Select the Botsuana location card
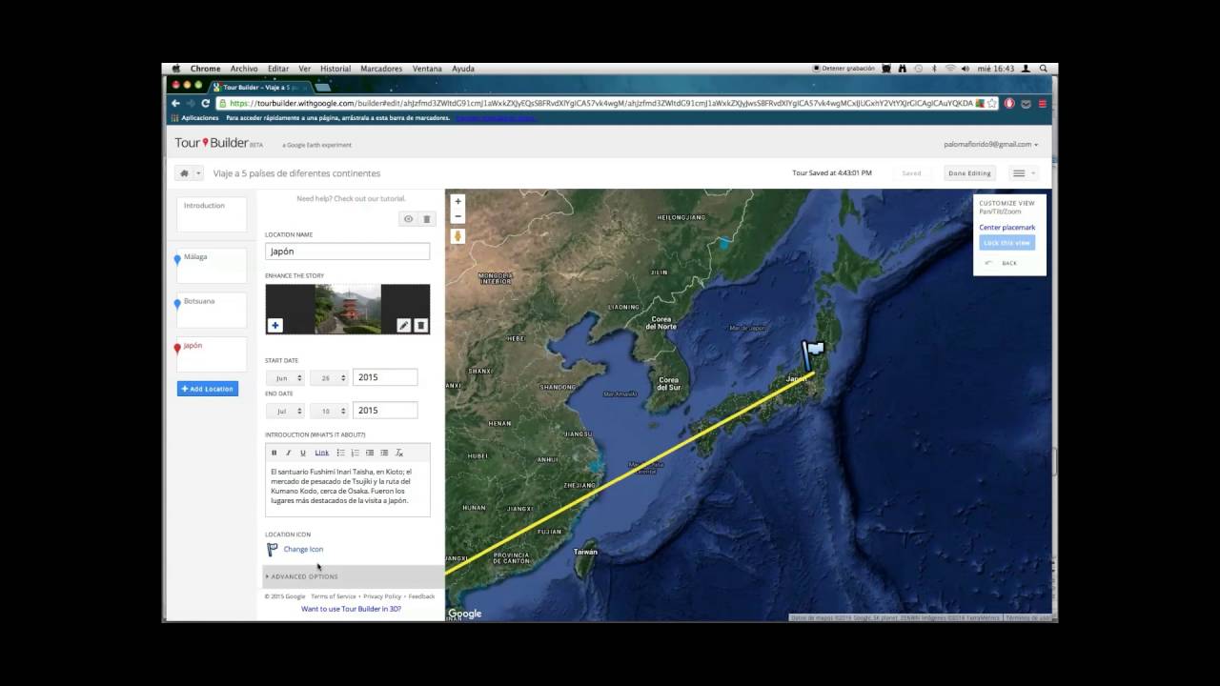This screenshot has height=686, width=1220. (x=212, y=310)
